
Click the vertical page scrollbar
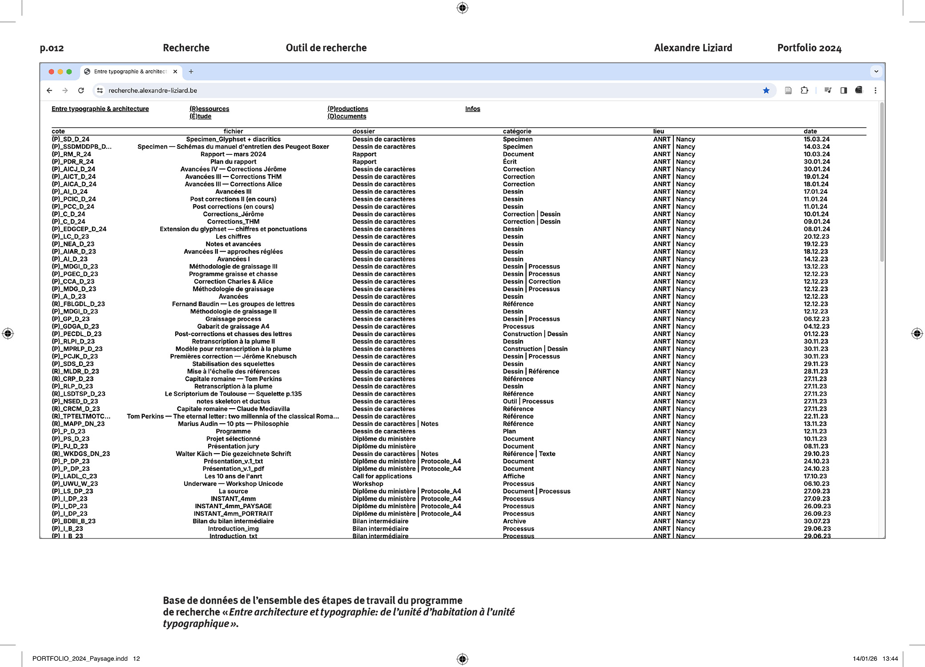pyautogui.click(x=881, y=182)
